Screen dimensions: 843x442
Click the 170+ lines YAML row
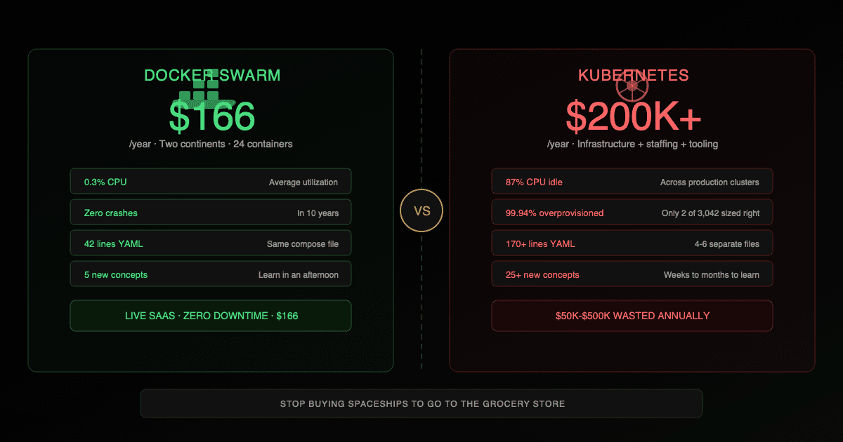632,243
